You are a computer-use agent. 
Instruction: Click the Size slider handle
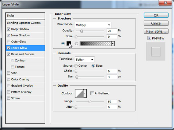[x=77, y=77]
